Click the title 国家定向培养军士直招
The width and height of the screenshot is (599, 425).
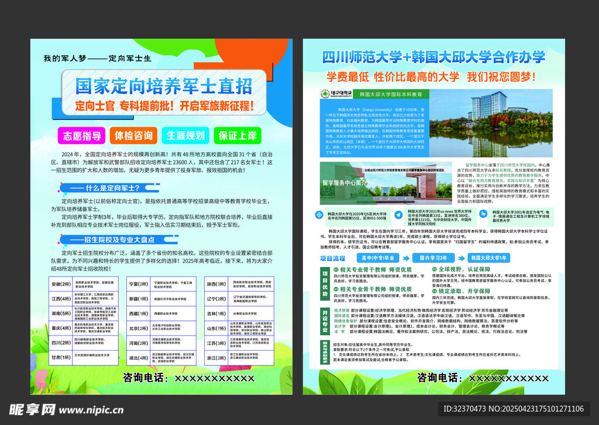pyautogui.click(x=164, y=86)
